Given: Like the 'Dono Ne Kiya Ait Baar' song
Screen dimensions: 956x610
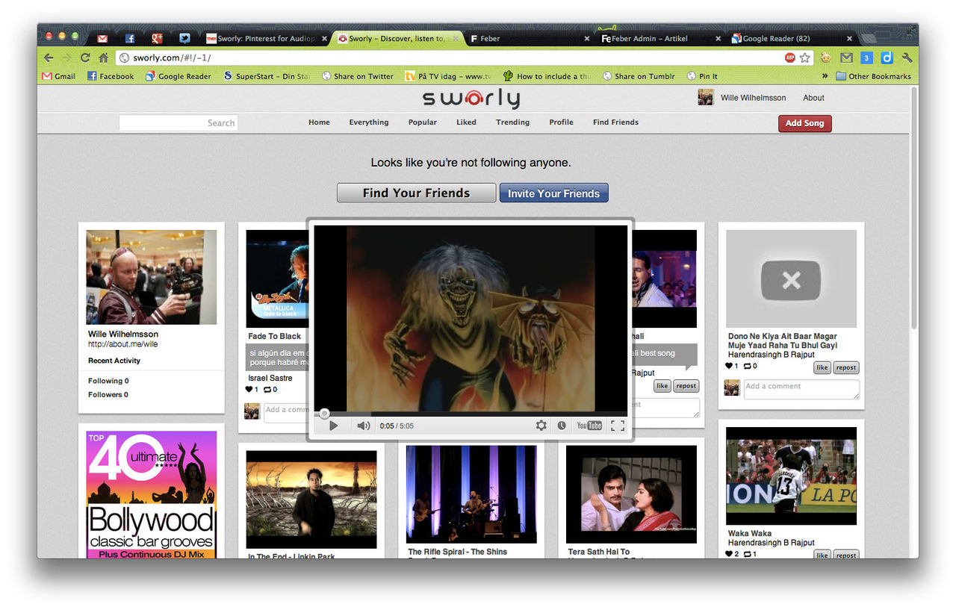Looking at the screenshot, I should point(822,367).
